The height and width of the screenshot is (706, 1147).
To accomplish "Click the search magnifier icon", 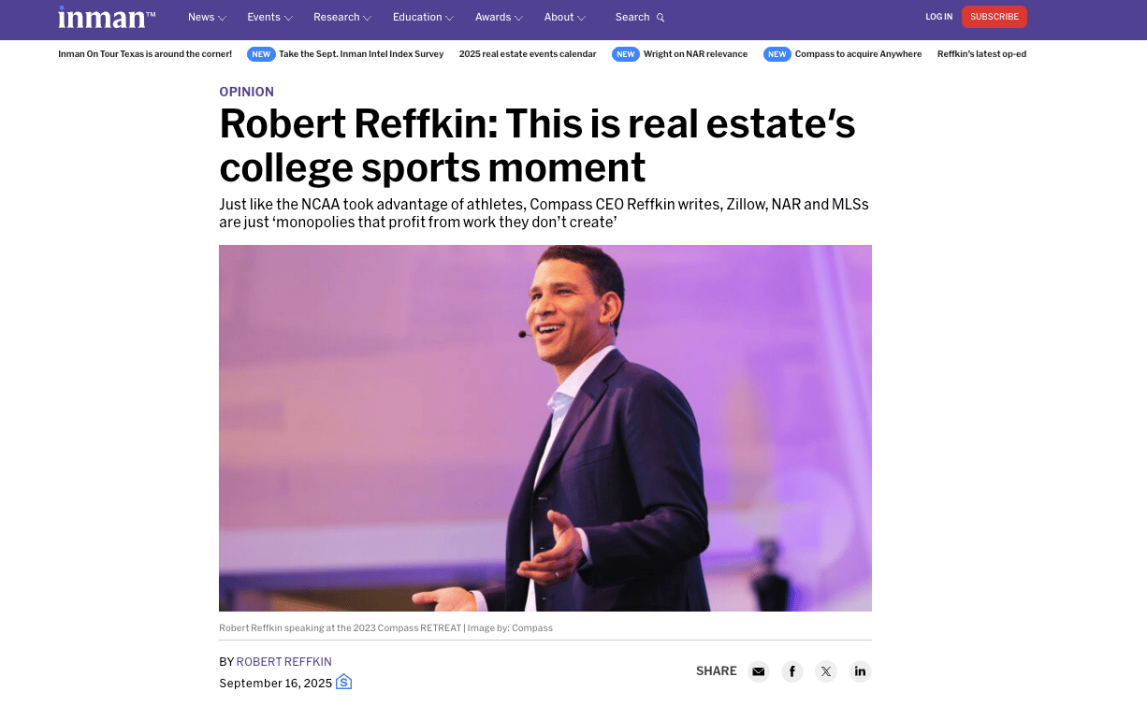I will coord(661,18).
